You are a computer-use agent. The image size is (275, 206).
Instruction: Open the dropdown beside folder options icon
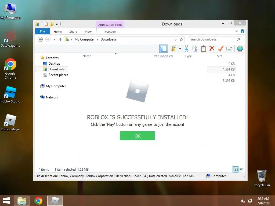point(180,49)
